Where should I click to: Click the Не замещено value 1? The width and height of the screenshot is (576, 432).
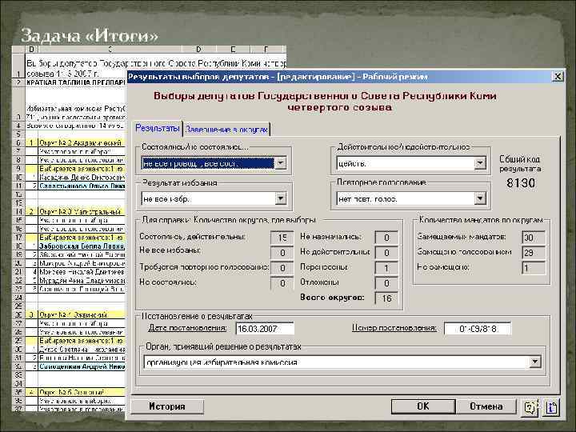pyautogui.click(x=534, y=268)
